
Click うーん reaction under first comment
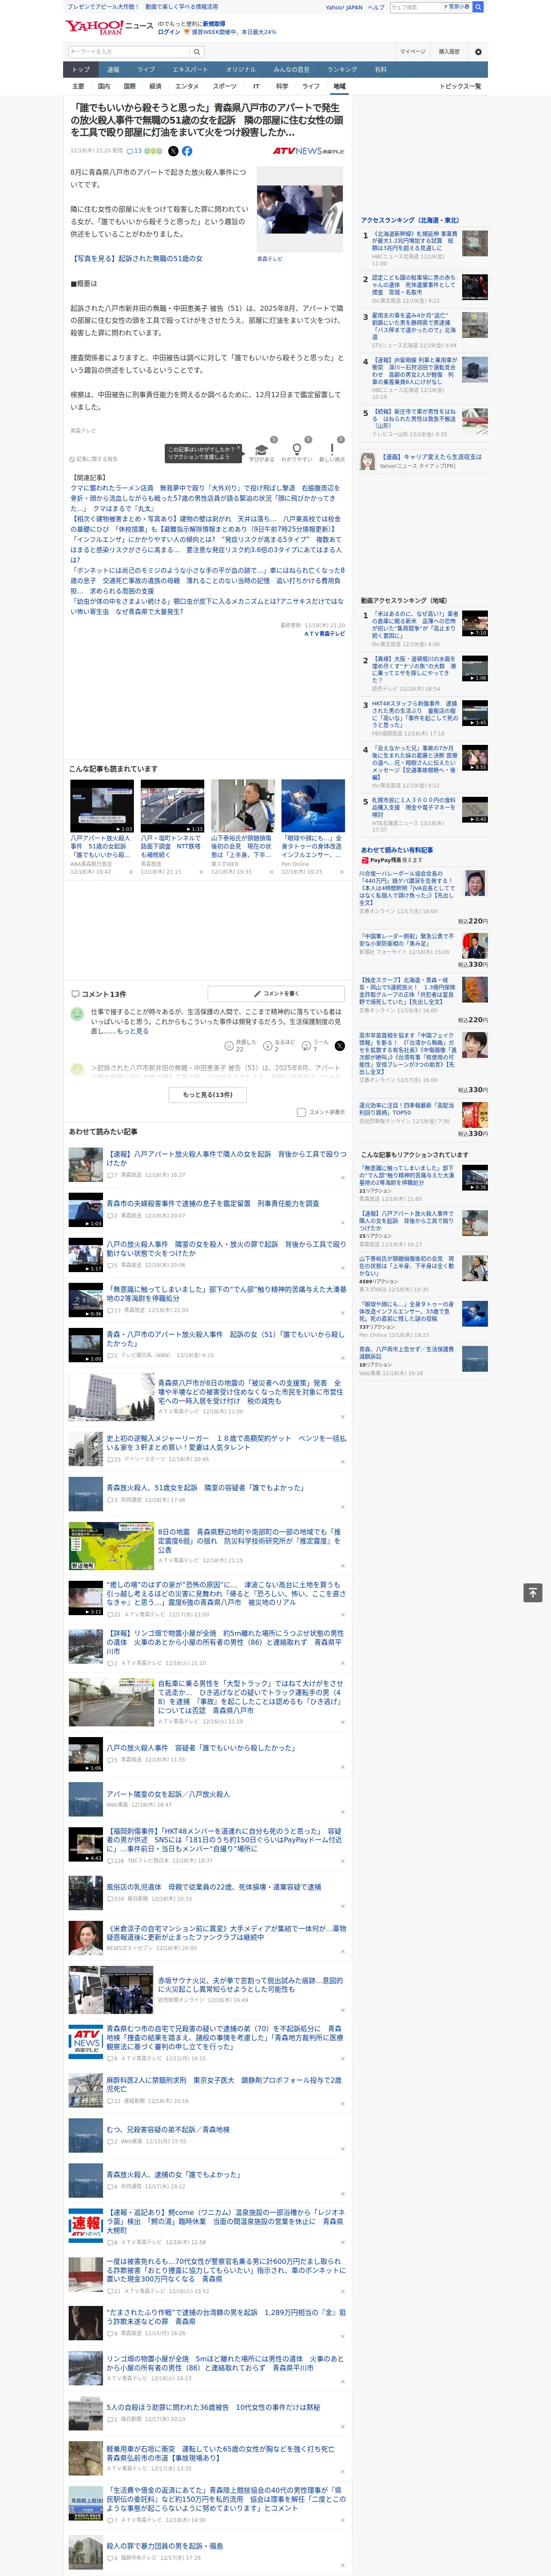(315, 1045)
